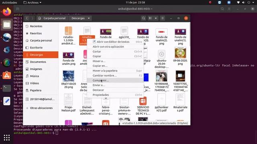Open the hamburger menu in Files
257x144 pixels.
[x=162, y=18]
